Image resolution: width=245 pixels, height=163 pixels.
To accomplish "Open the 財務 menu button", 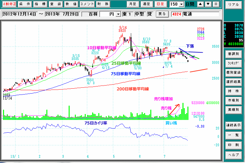I will pos(103,4).
